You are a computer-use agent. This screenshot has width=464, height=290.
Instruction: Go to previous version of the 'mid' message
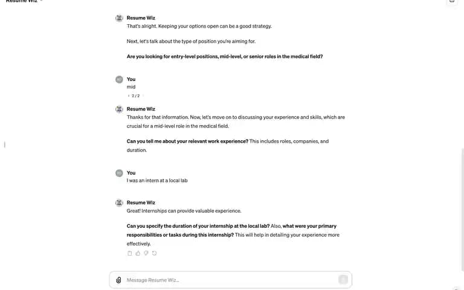[x=129, y=96]
